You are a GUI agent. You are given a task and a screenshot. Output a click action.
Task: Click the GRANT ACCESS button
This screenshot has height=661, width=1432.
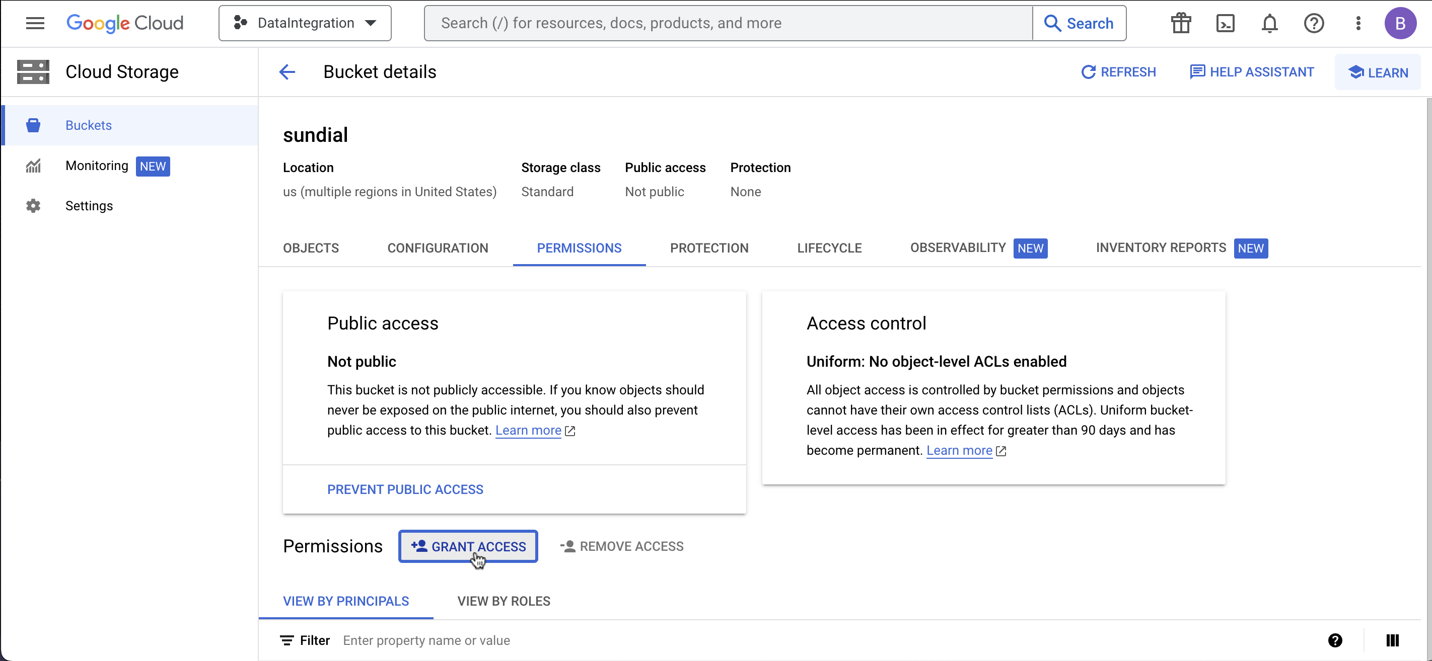467,546
